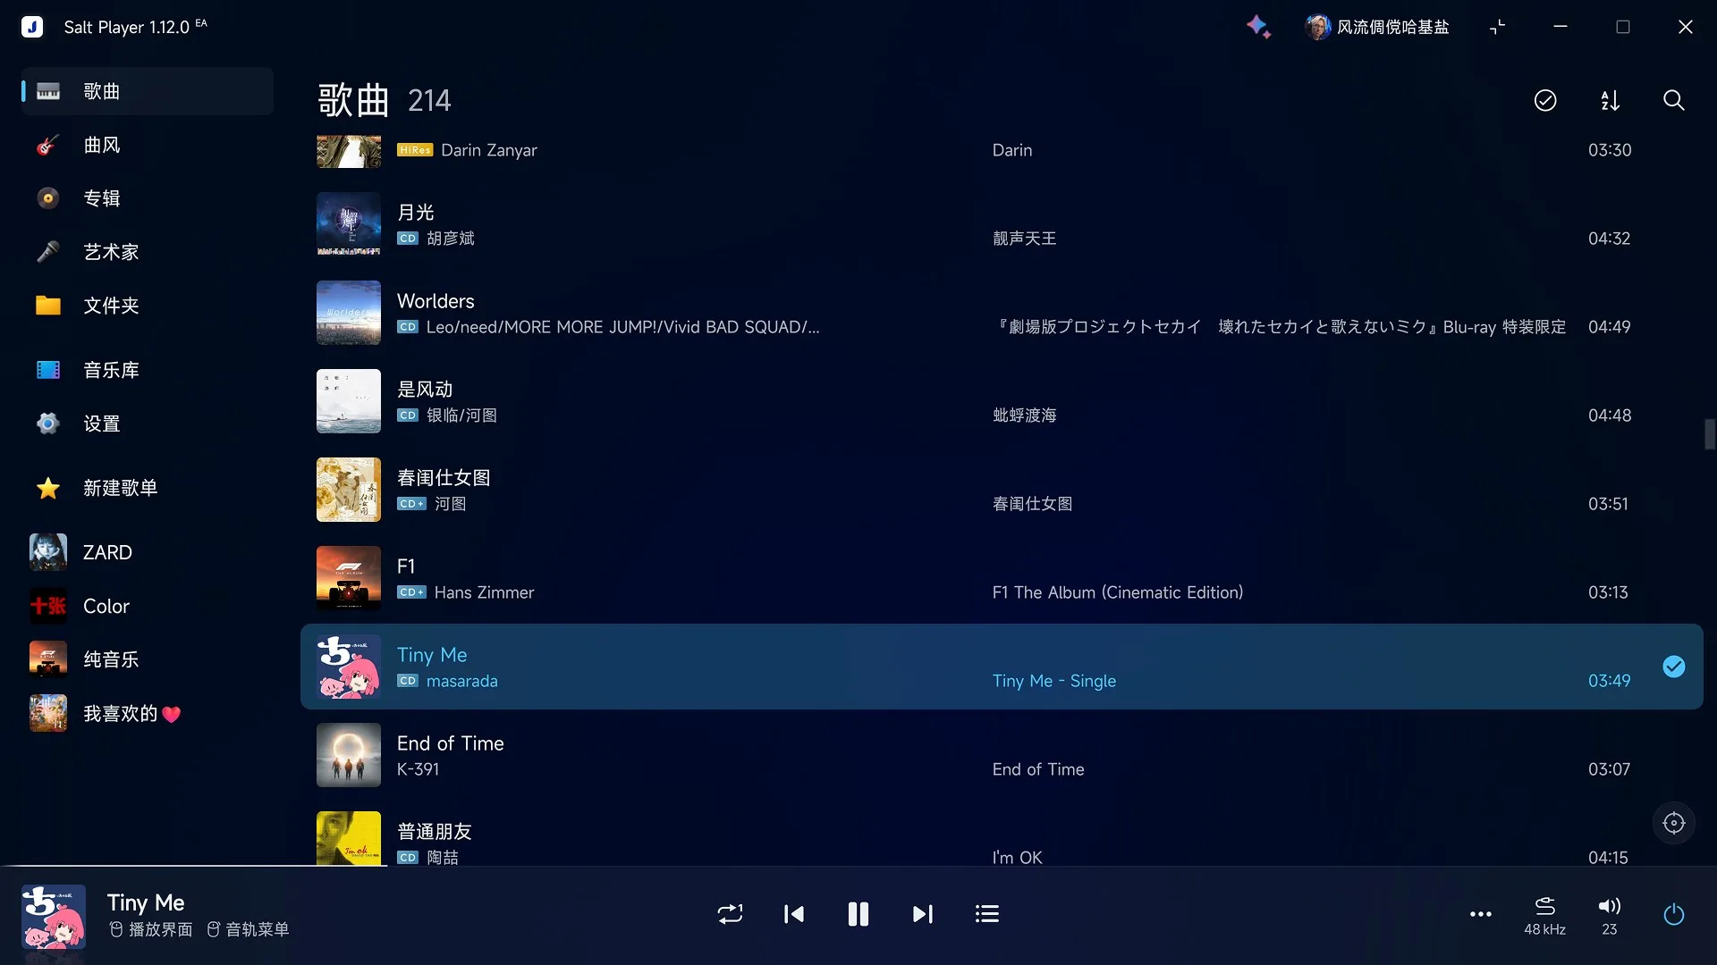The height and width of the screenshot is (965, 1717).
Task: Click the playback progress line above player bar
Action: [858, 866]
